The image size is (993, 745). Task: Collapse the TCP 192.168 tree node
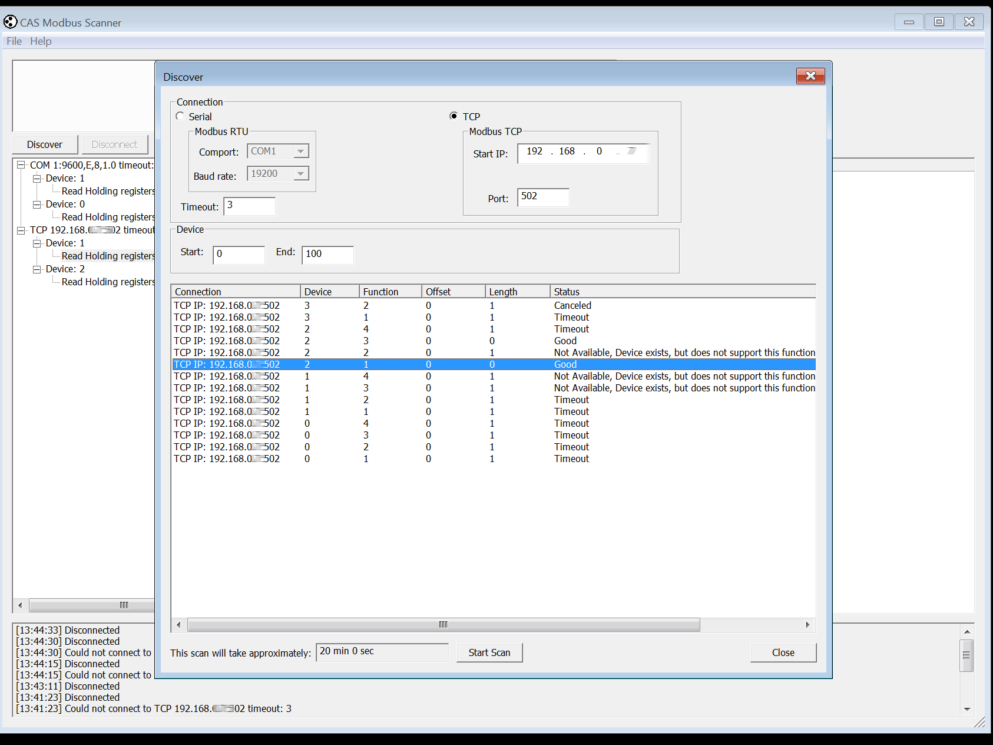tap(21, 230)
